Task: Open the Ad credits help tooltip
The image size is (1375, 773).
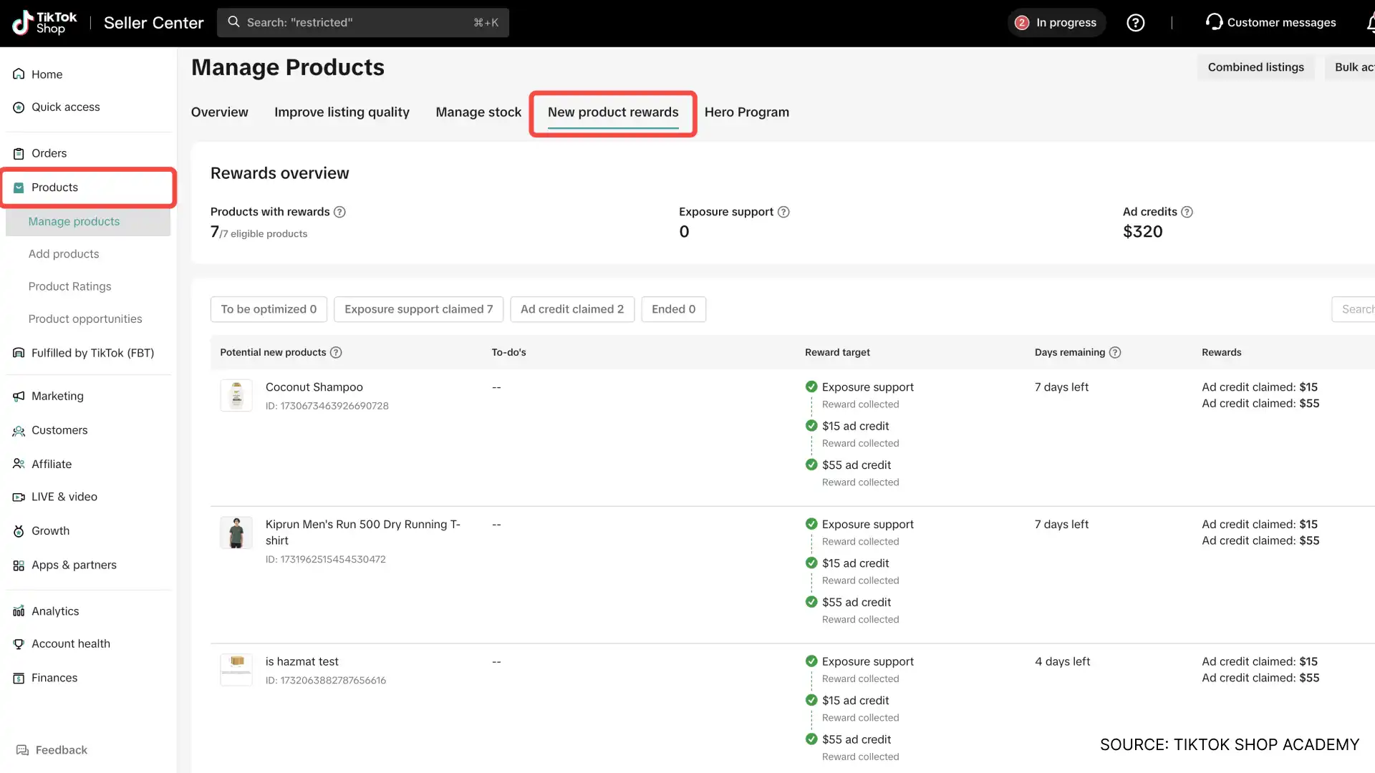Action: click(x=1187, y=212)
